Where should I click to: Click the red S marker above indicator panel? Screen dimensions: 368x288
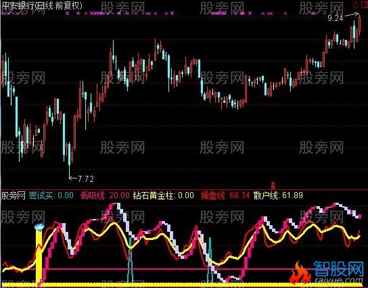273,185
